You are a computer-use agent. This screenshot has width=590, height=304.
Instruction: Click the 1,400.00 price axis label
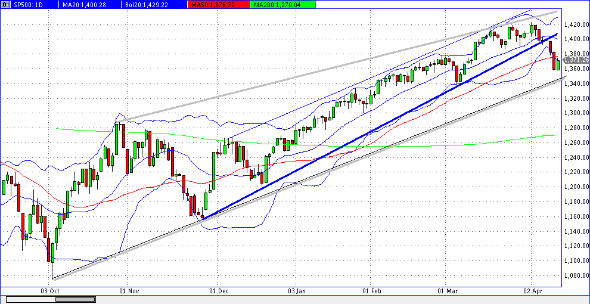click(576, 39)
